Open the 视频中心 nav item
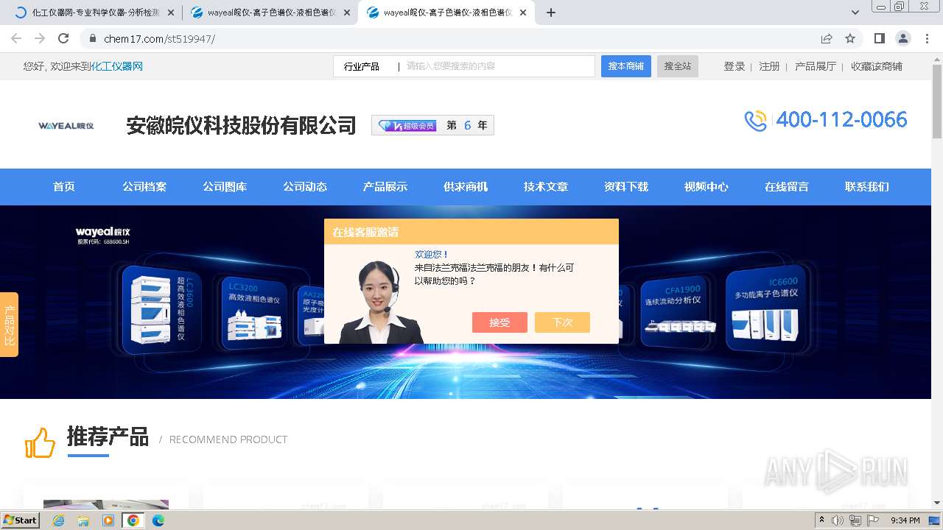This screenshot has height=530, width=943. (x=707, y=187)
